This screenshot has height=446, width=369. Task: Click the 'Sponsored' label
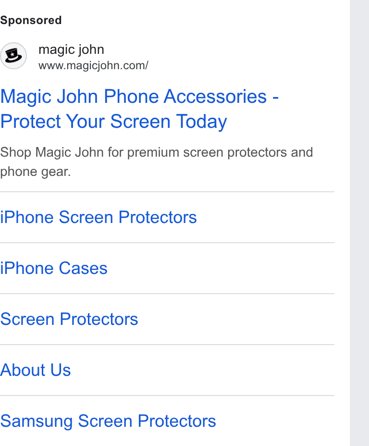click(x=31, y=20)
